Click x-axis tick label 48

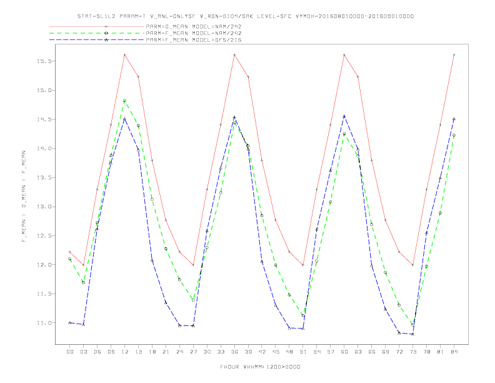289,352
